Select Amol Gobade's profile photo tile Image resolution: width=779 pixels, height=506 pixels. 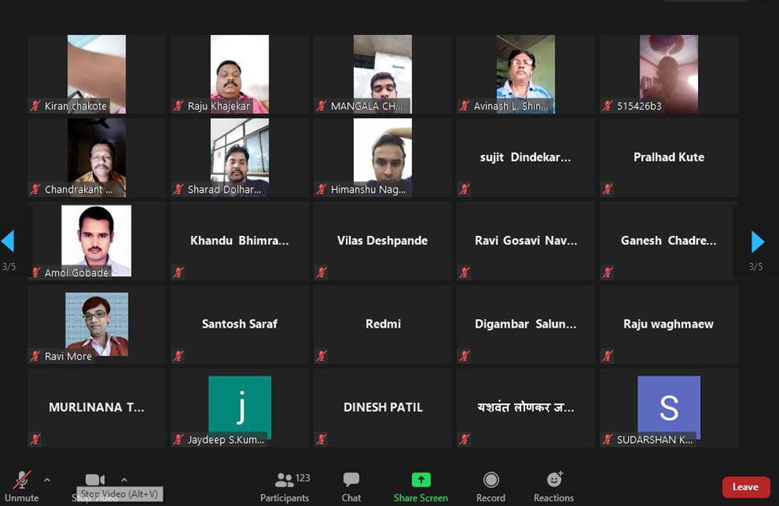pyautogui.click(x=97, y=241)
